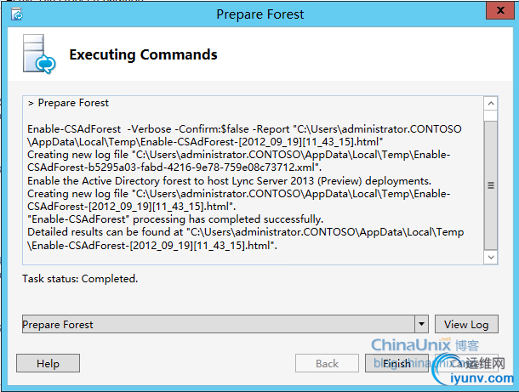This screenshot has height=392, width=519.
Task: Click the 'completed successfully' log line
Action: click(175, 219)
